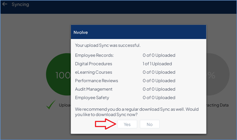237x140 pixels.
Task: Select the Nvolve dialog title
Action: click(81, 32)
